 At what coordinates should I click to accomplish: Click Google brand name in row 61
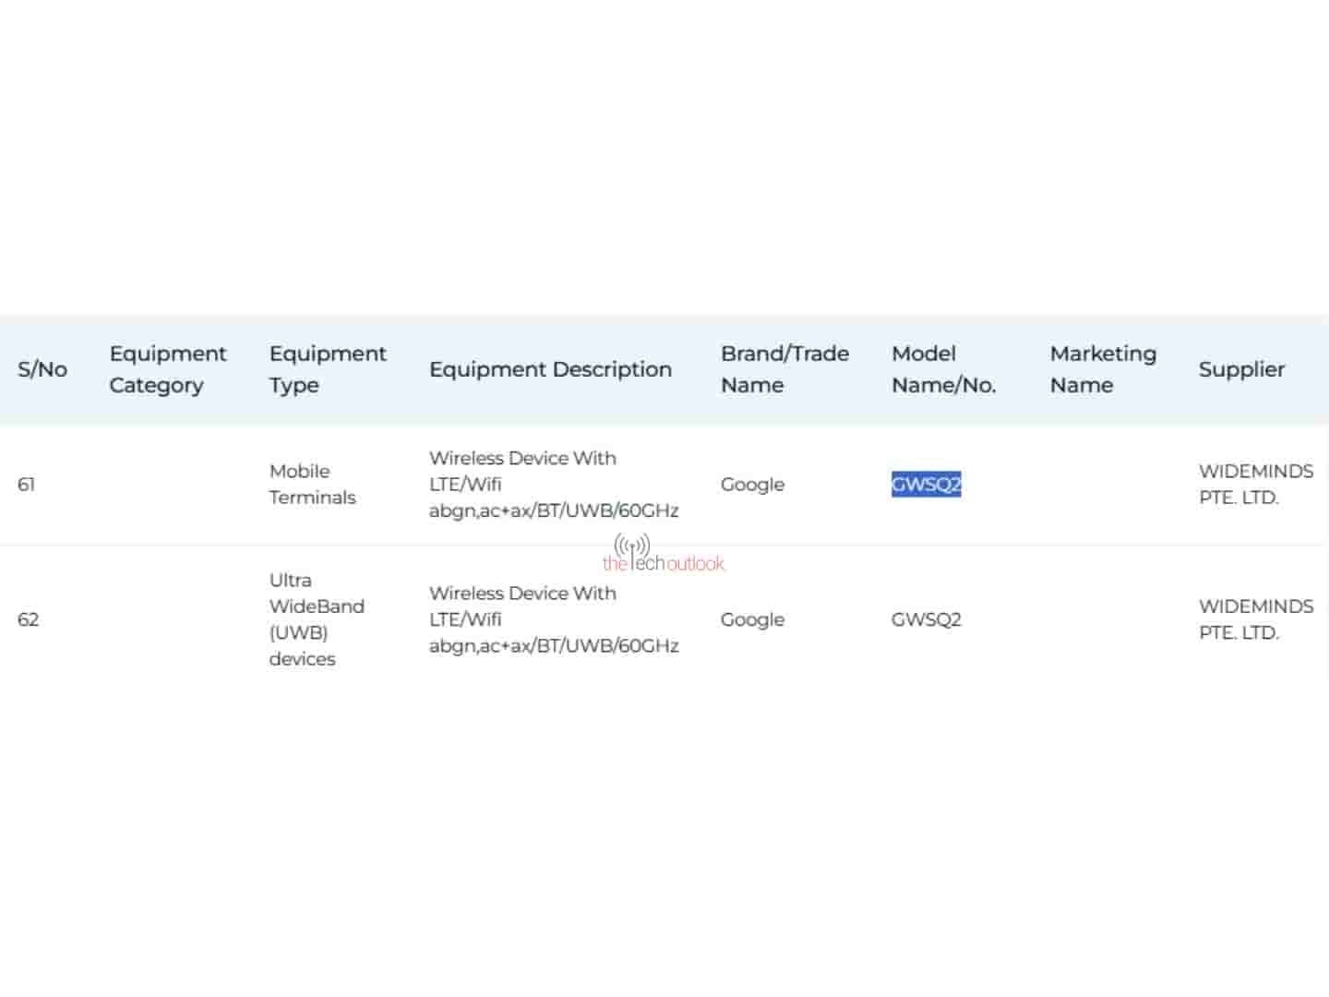(x=752, y=485)
